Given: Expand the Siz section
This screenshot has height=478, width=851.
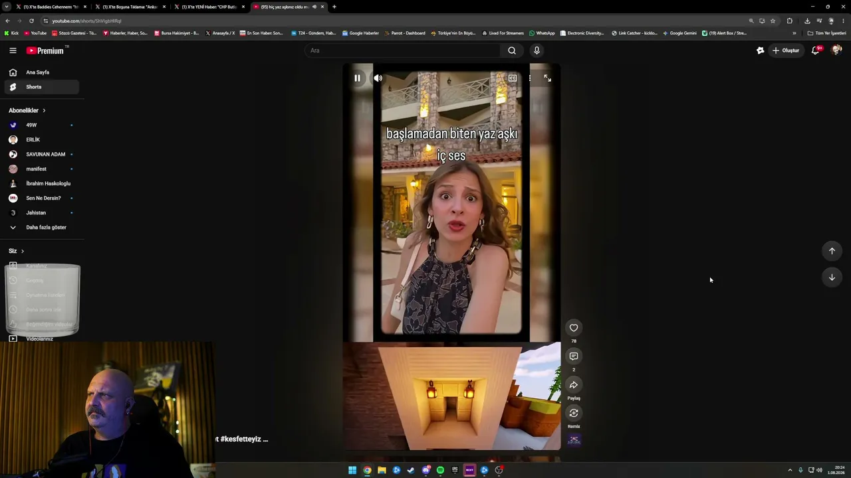Looking at the screenshot, I should coord(17,251).
